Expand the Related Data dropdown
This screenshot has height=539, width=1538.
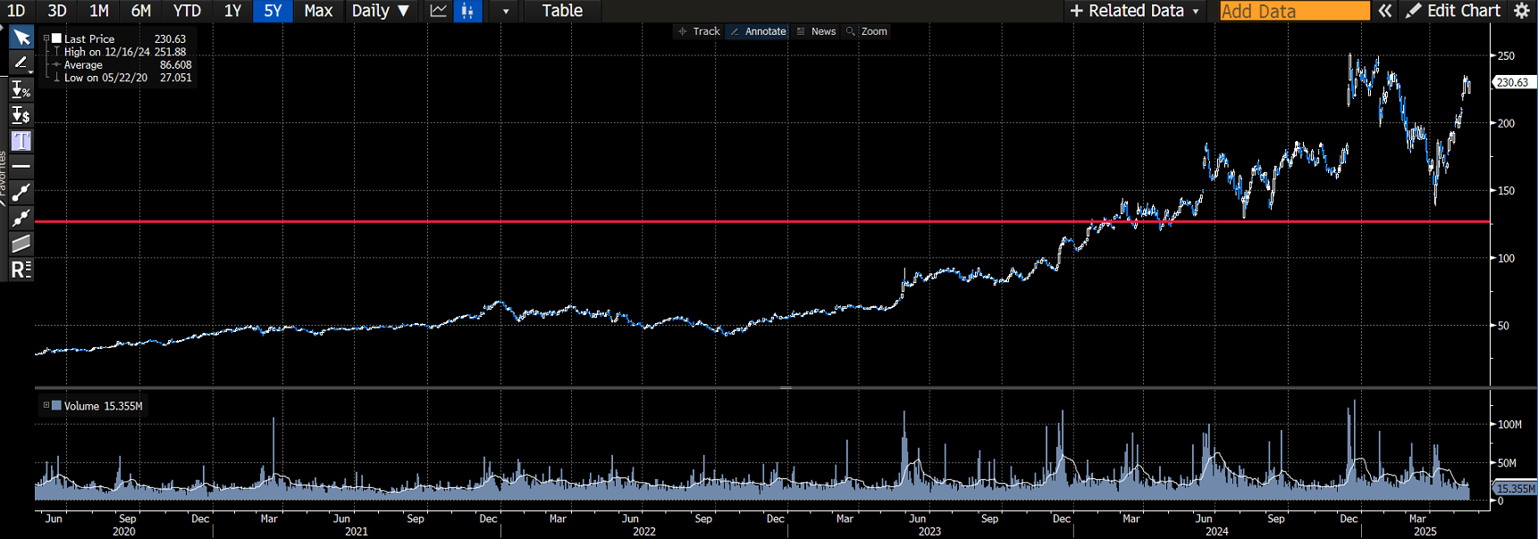[x=1135, y=11]
